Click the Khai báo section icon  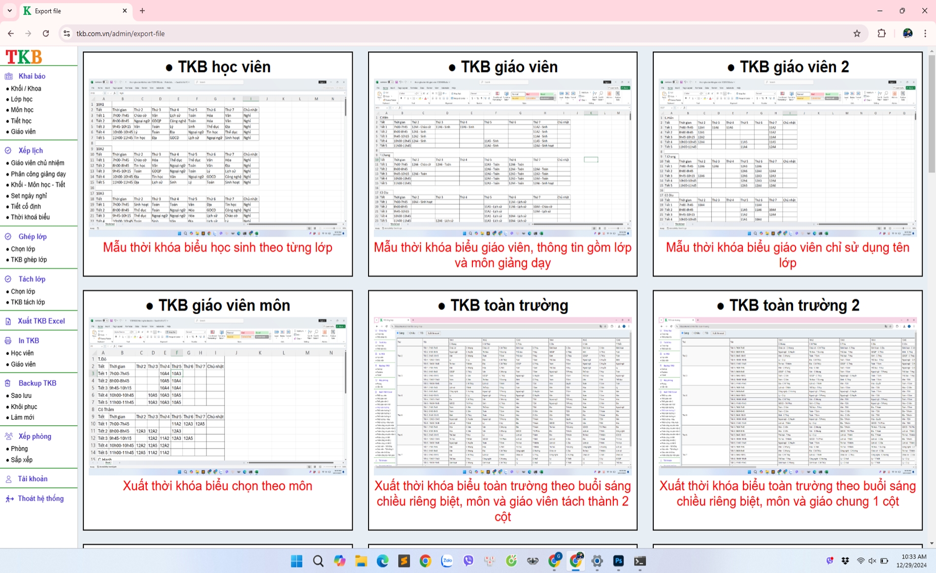8,76
